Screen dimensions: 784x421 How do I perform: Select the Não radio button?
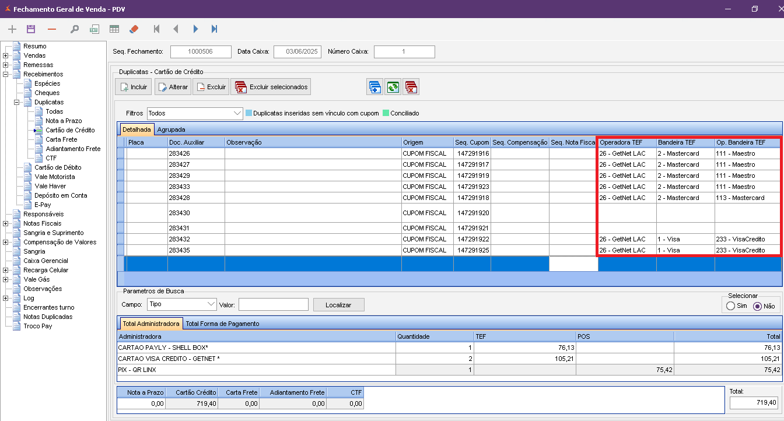point(758,306)
